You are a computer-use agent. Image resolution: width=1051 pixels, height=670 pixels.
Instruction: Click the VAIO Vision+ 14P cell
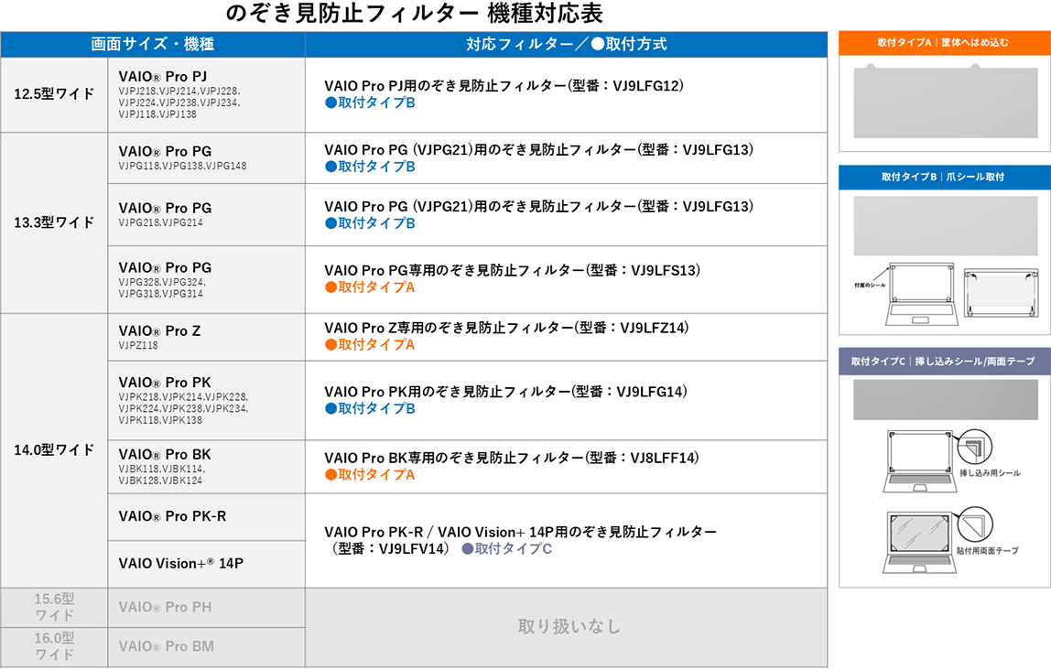207,564
